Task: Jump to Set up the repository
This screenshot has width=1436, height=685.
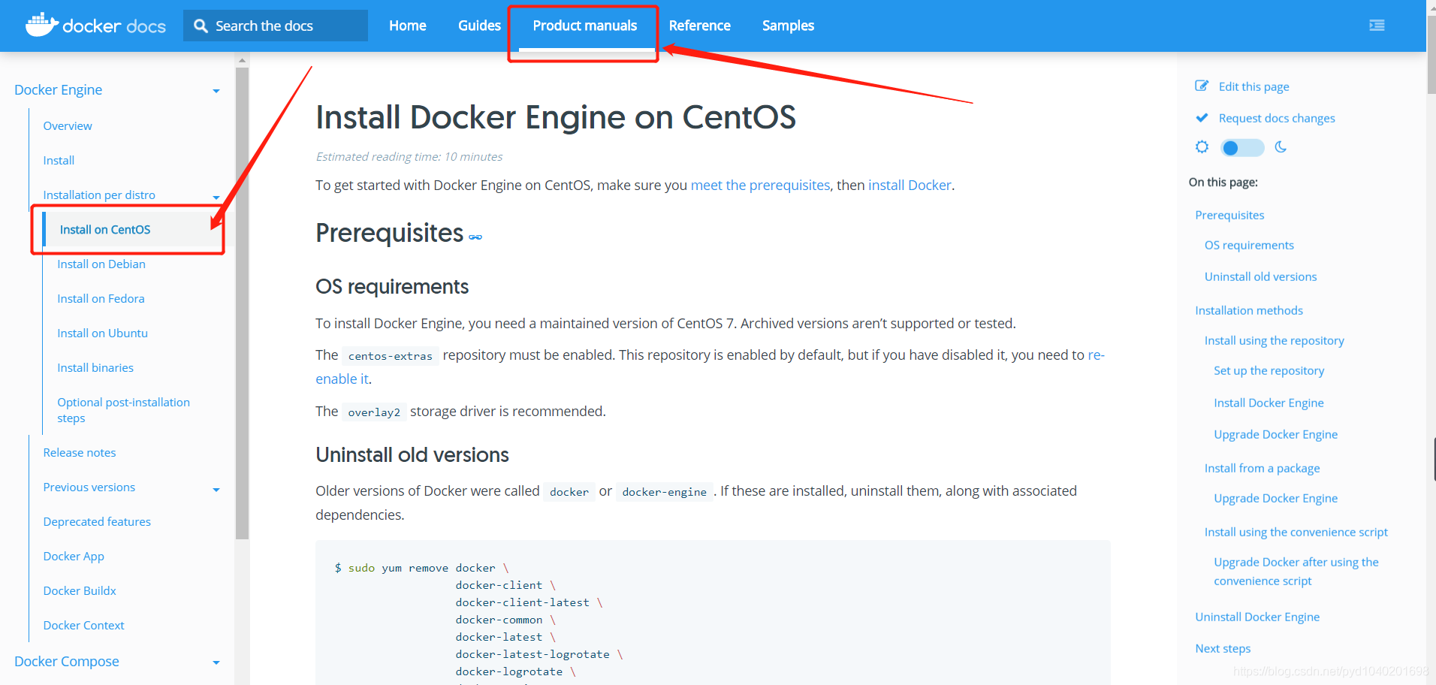Action: click(x=1269, y=370)
